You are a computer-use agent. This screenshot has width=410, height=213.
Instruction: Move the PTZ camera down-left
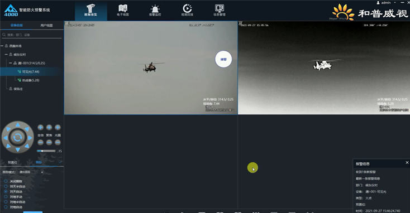[8, 146]
